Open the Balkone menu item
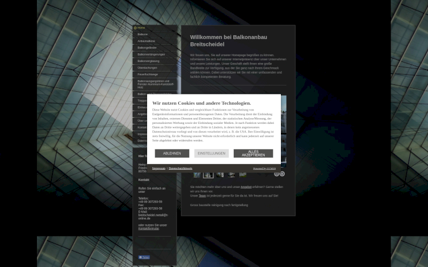428x267 pixels. tap(143, 34)
